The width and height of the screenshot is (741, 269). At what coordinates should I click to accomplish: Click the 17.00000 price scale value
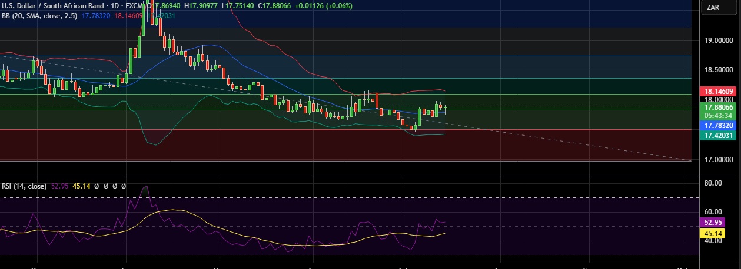pos(718,160)
